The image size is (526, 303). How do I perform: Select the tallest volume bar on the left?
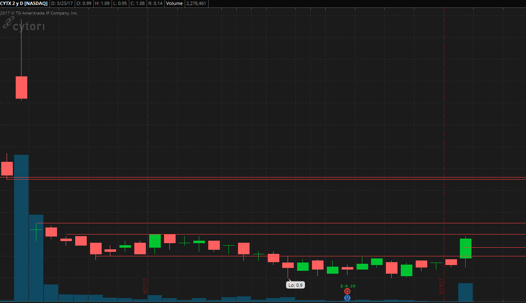pyautogui.click(x=21, y=228)
